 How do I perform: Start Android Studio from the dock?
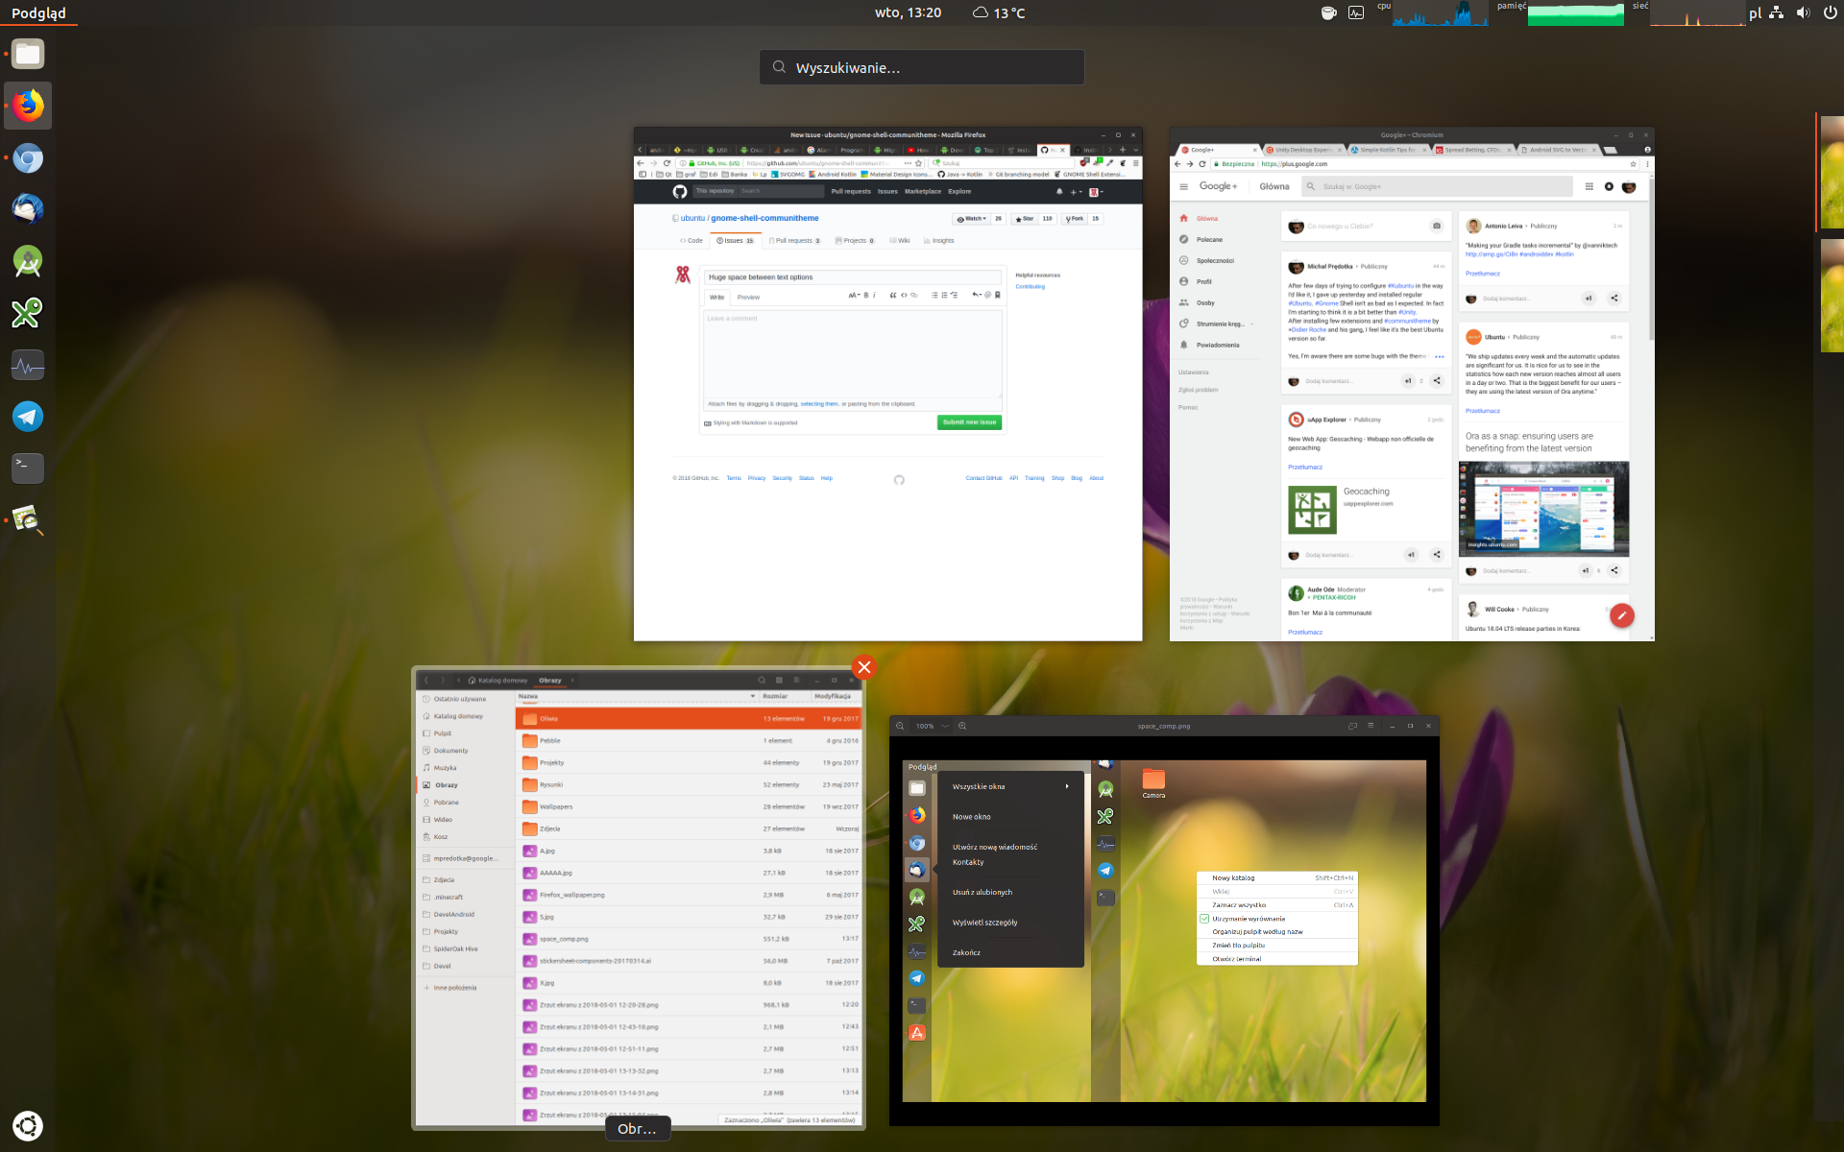[x=28, y=261]
